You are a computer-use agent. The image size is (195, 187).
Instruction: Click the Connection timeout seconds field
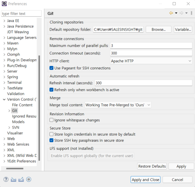(x=151, y=53)
